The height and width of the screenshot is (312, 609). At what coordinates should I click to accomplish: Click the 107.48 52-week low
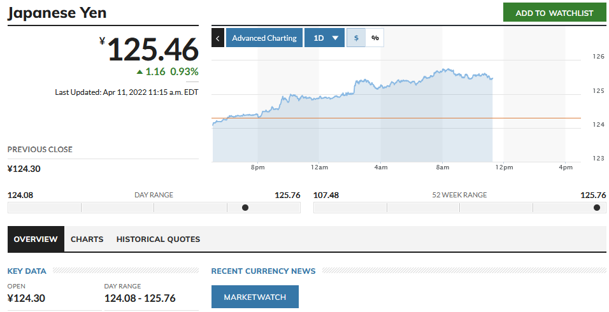tap(326, 195)
